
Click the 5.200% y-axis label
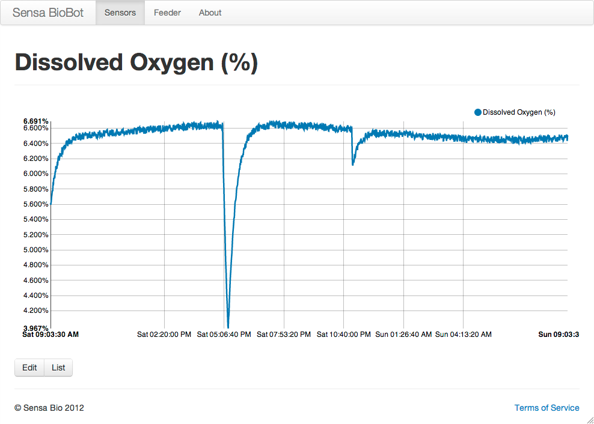pos(36,235)
